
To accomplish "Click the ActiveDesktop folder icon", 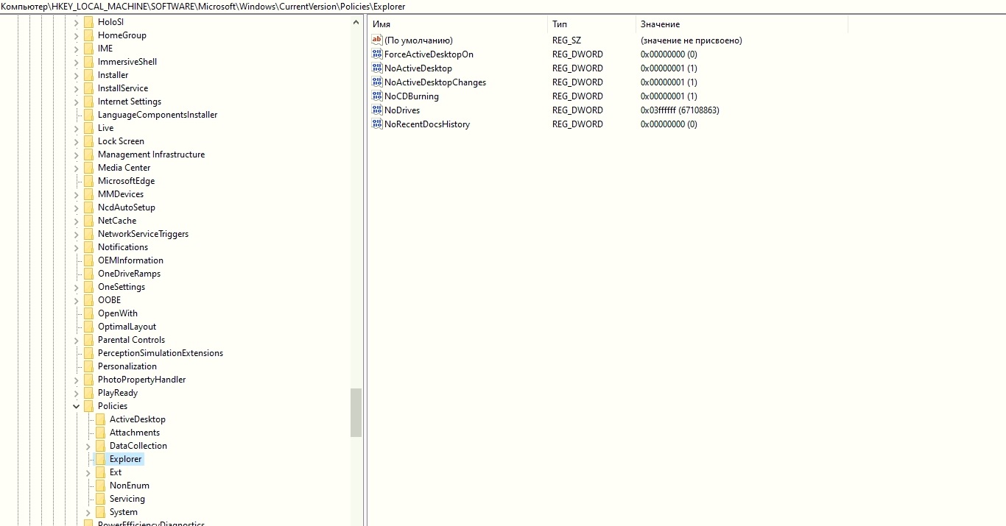I will [100, 419].
